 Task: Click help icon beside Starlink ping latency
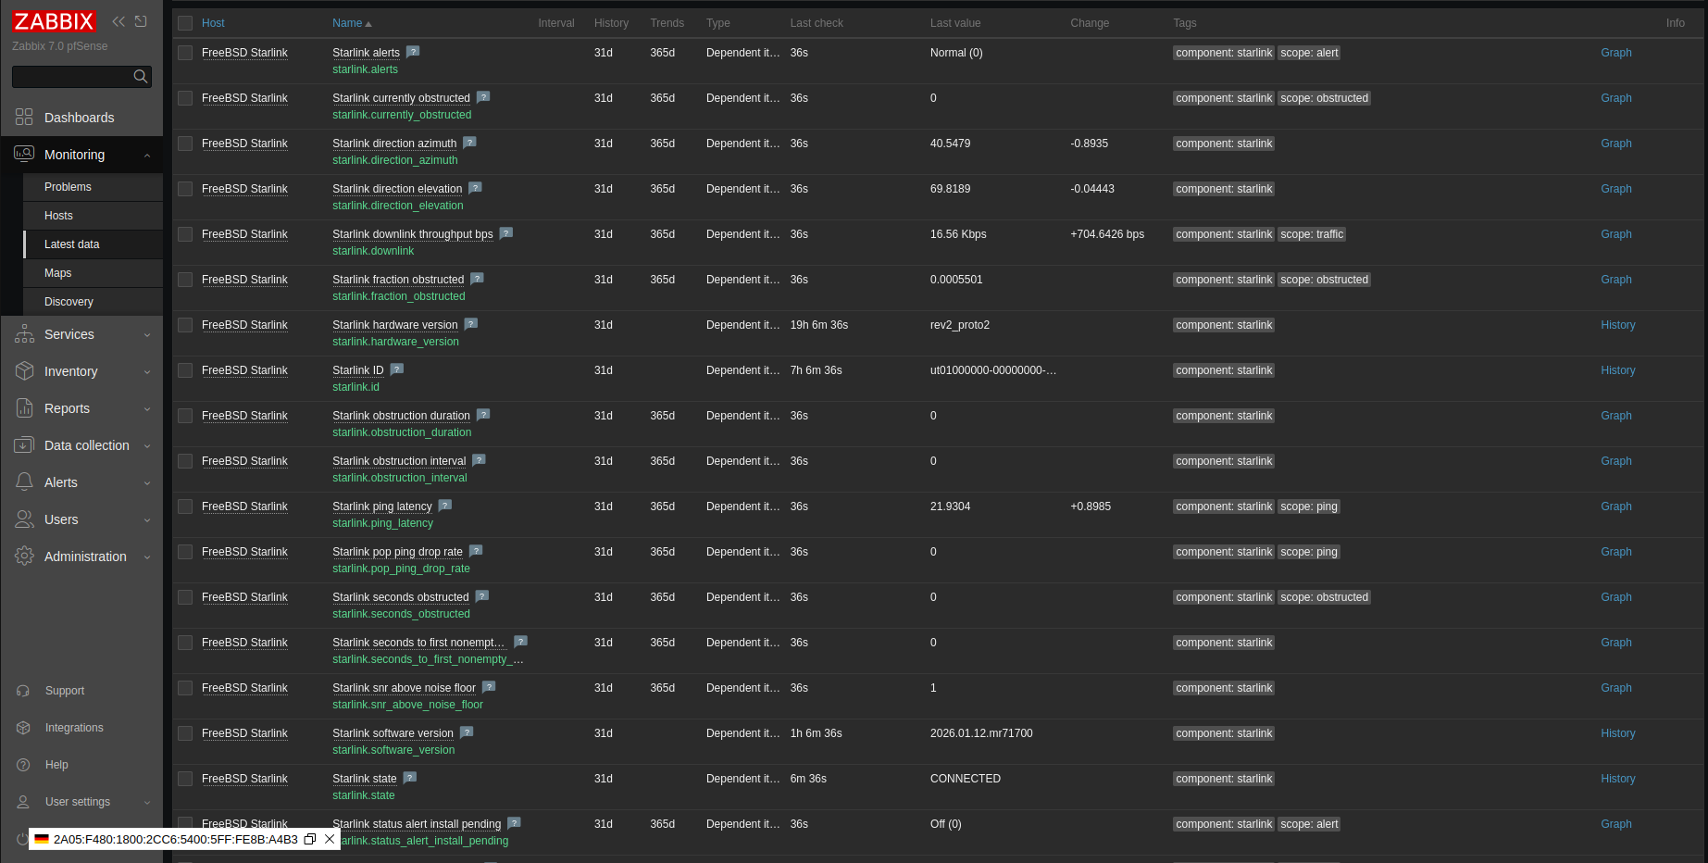click(445, 506)
